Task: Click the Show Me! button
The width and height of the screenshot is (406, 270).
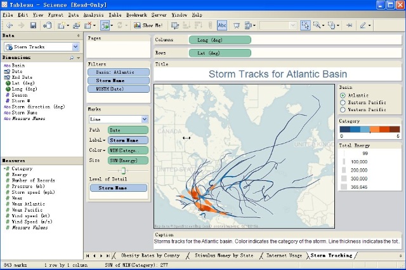Action: (148, 25)
